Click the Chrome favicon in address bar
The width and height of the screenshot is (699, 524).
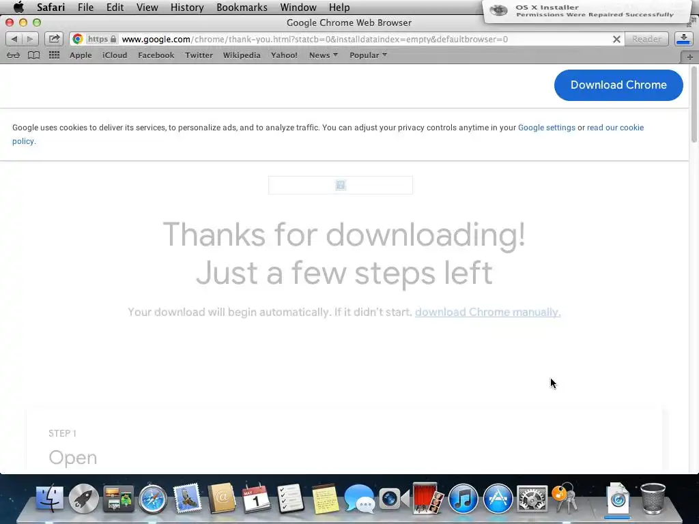[x=78, y=39]
